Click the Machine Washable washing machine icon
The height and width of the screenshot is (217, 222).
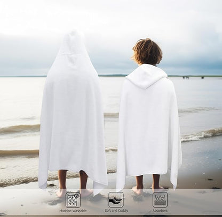(73, 200)
